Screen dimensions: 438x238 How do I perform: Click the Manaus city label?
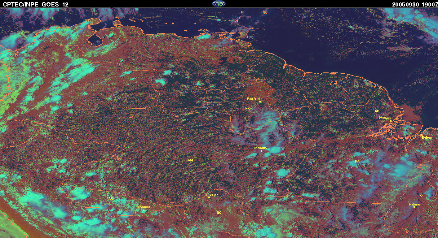(x=260, y=148)
